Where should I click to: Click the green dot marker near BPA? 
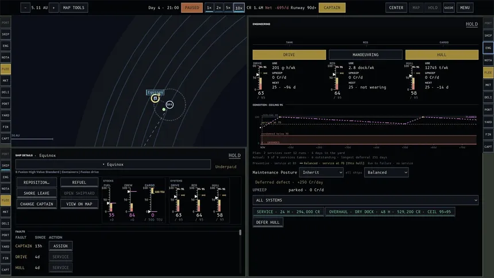pos(164,109)
